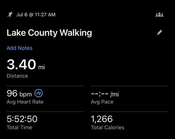The width and height of the screenshot is (175, 139).
Task: Tap the Jul 6 @ 11:27 AM timestamp
Action: (x=36, y=15)
